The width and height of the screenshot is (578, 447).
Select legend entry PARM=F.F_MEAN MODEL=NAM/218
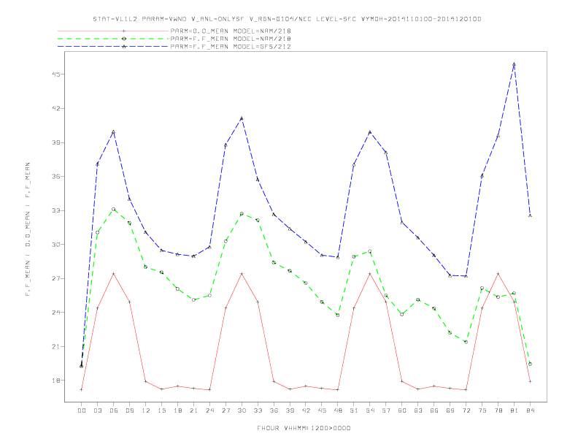pyautogui.click(x=231, y=39)
